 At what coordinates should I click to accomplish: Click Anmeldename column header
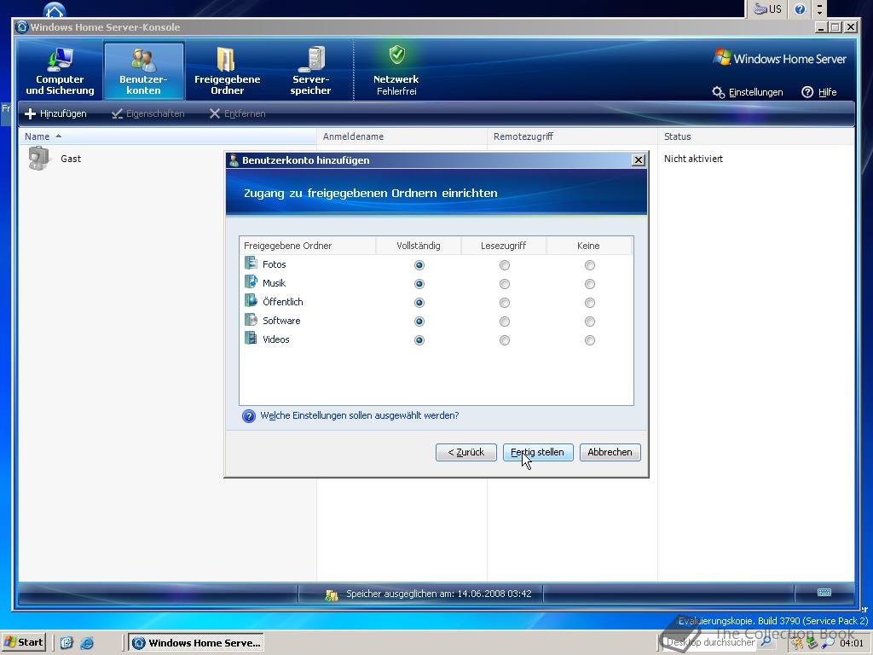402,136
